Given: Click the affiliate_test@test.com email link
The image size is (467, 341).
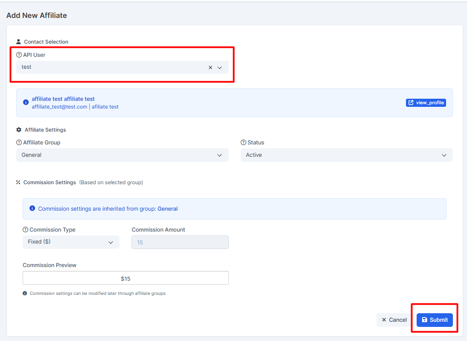Looking at the screenshot, I should (59, 107).
